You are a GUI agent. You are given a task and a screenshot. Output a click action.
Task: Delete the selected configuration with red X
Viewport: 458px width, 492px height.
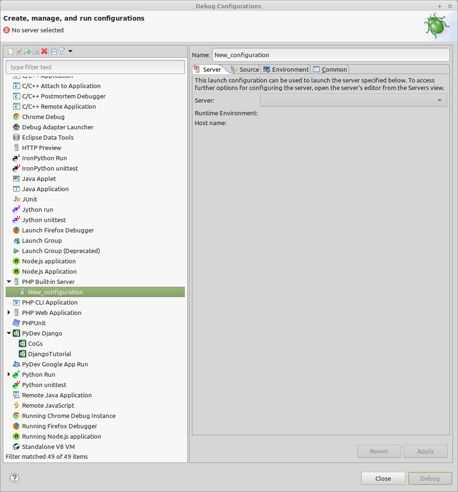pyautogui.click(x=44, y=51)
